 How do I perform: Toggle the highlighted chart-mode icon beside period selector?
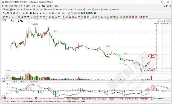[8, 13]
